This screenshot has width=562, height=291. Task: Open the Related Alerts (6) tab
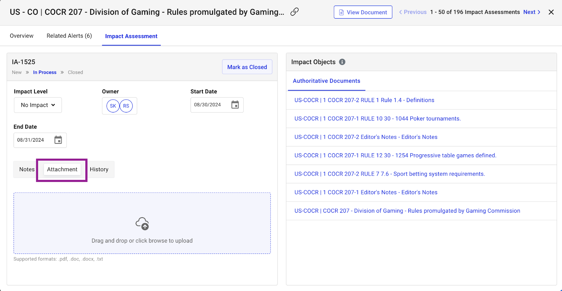pos(69,36)
